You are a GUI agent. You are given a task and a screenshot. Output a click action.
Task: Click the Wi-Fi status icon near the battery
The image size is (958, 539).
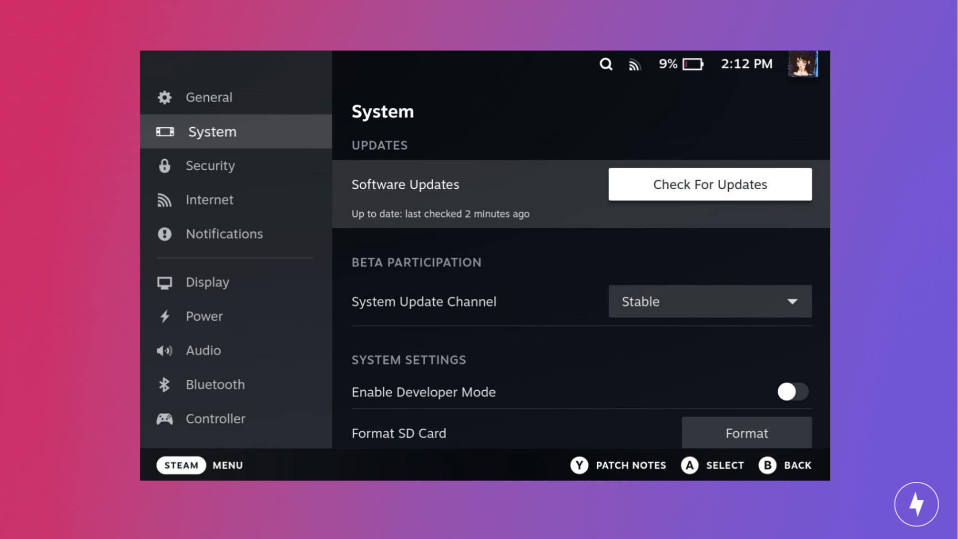[634, 64]
